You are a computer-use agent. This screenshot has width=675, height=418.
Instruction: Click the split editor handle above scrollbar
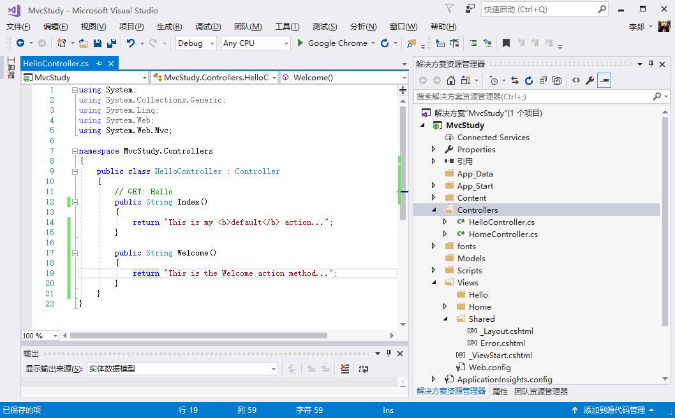(403, 90)
